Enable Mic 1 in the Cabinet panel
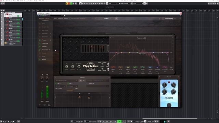 (x=56, y=83)
